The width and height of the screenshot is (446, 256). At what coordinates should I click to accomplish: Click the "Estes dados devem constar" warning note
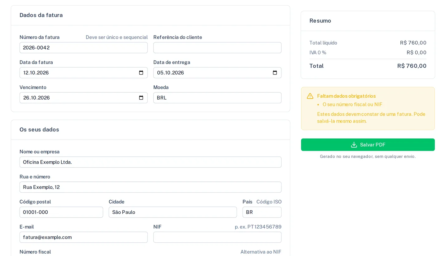coord(371,117)
